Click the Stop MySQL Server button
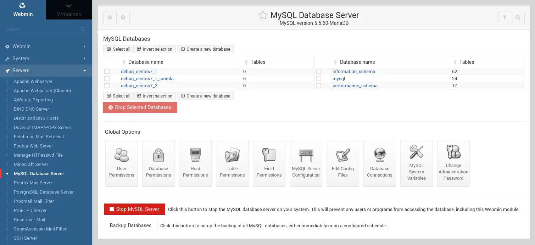Viewport: 535px width, 245px height. (x=134, y=209)
